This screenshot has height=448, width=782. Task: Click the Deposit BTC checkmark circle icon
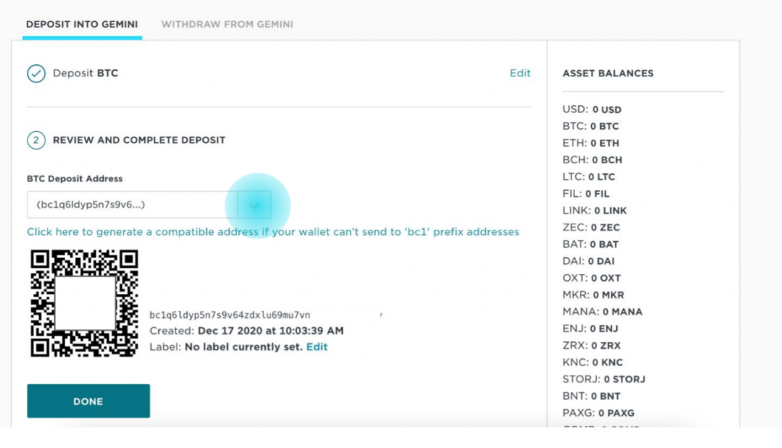(36, 73)
